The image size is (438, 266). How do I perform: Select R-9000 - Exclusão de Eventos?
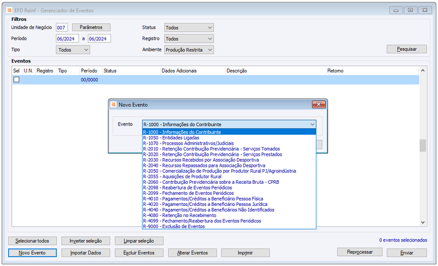(229, 226)
